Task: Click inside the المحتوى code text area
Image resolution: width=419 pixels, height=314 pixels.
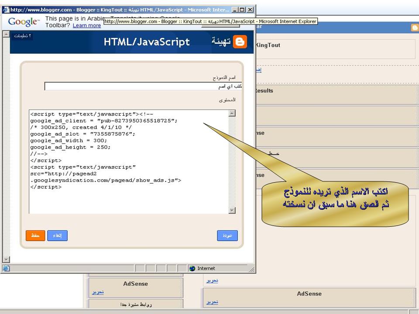Action: (129, 161)
